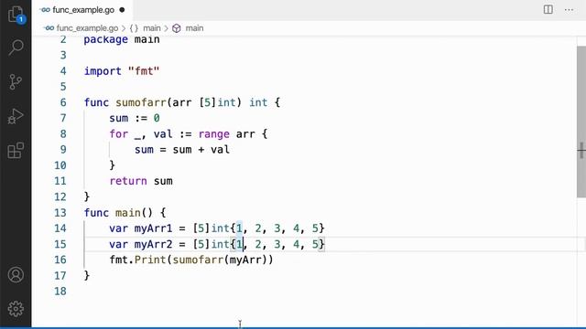Click the 'return' keyword on line 11

click(x=128, y=181)
